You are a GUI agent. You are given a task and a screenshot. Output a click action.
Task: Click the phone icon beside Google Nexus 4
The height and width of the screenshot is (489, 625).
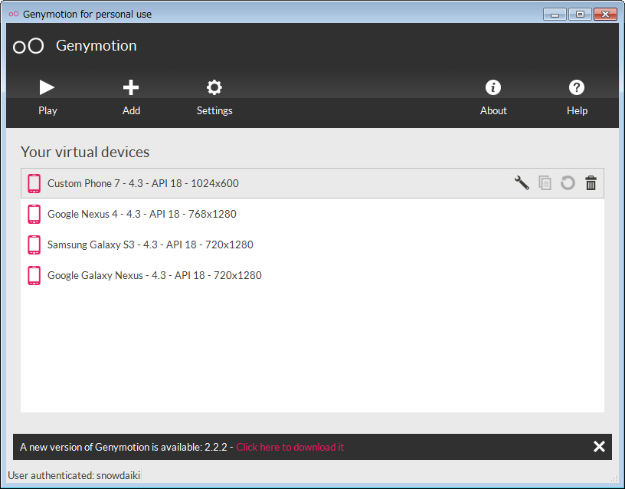coord(34,214)
